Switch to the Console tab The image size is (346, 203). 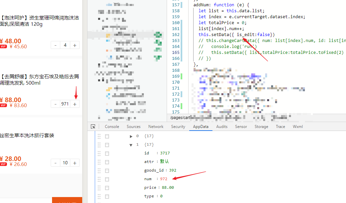tap(112, 127)
